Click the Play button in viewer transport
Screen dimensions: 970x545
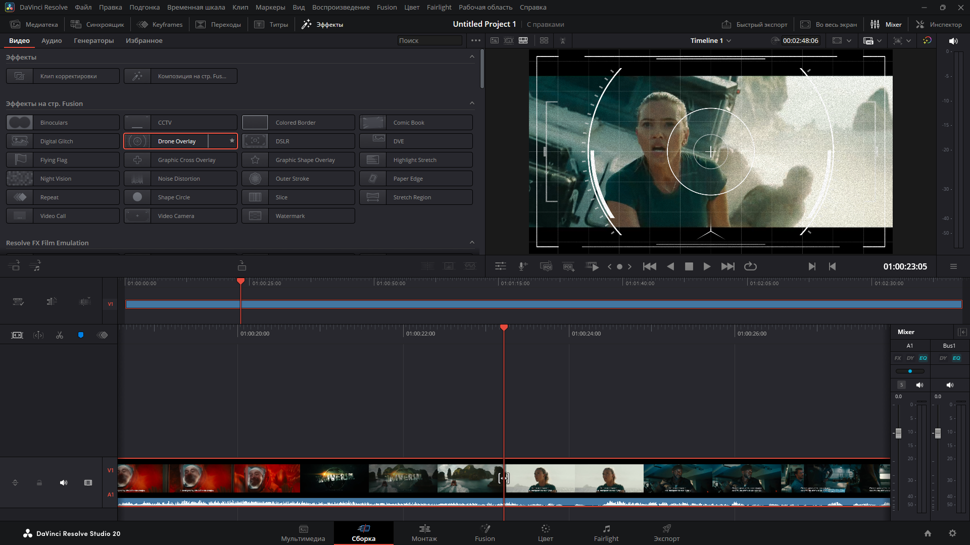click(707, 266)
